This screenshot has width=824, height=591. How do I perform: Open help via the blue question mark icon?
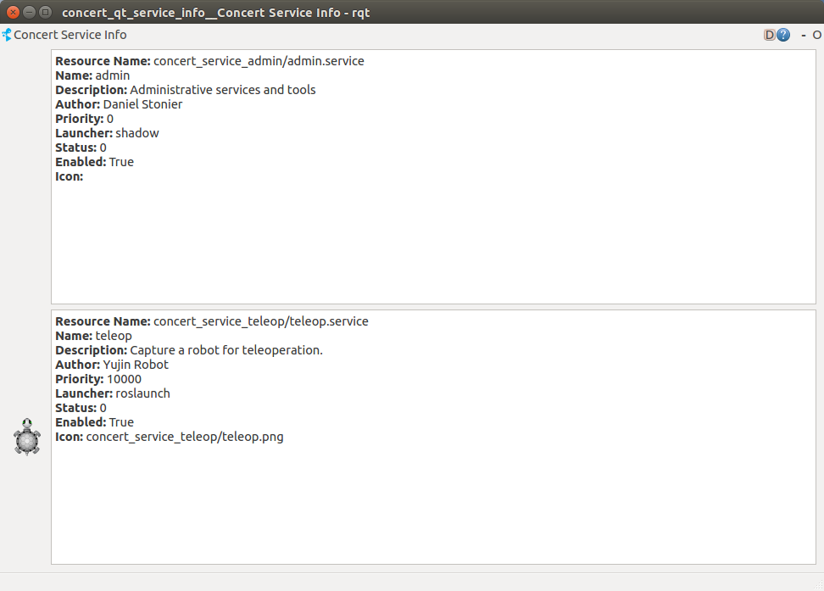[x=783, y=35]
